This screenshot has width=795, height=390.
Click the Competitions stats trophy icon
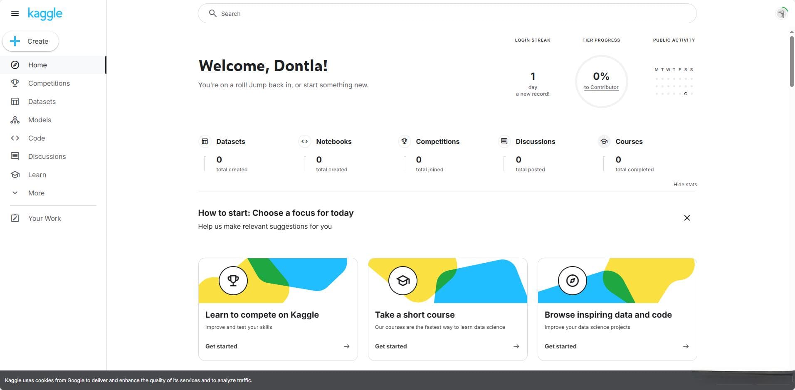coord(404,141)
